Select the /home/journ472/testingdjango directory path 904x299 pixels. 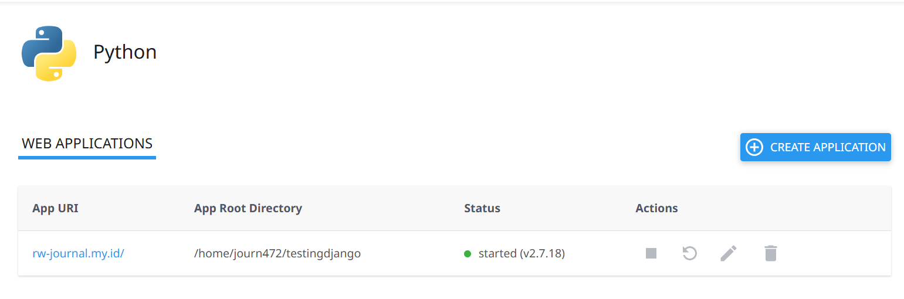[277, 254]
